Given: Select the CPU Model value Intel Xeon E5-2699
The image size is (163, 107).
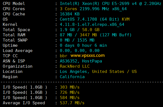Looking at the screenshot, I should click(111, 4).
